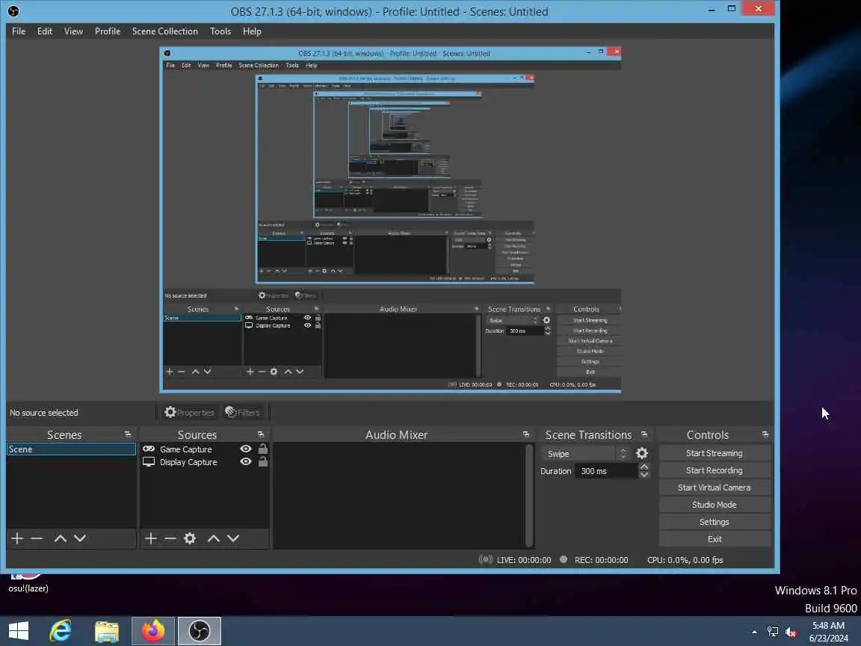The width and height of the screenshot is (861, 646).
Task: Click the Game Capture controller icon
Action: (149, 449)
